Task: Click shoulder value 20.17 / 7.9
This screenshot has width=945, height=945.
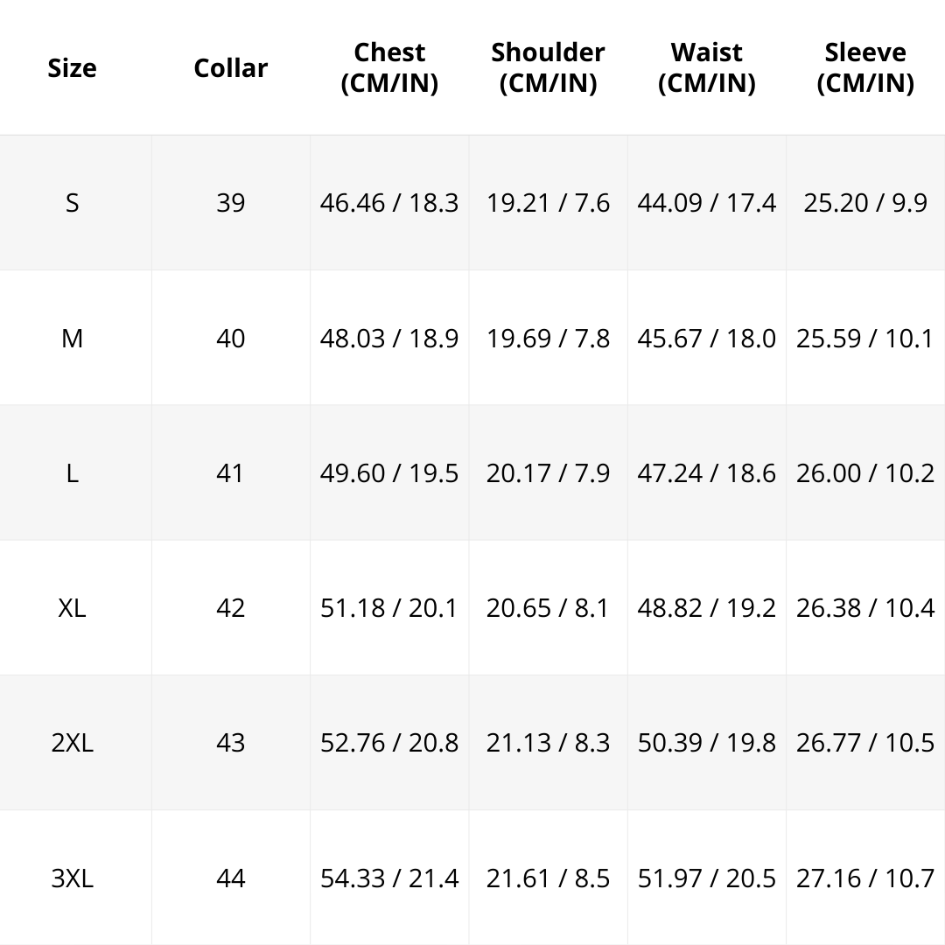Action: coord(548,473)
